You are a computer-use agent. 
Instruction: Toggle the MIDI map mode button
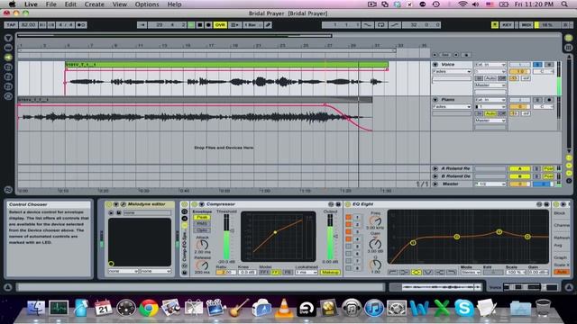(x=527, y=25)
